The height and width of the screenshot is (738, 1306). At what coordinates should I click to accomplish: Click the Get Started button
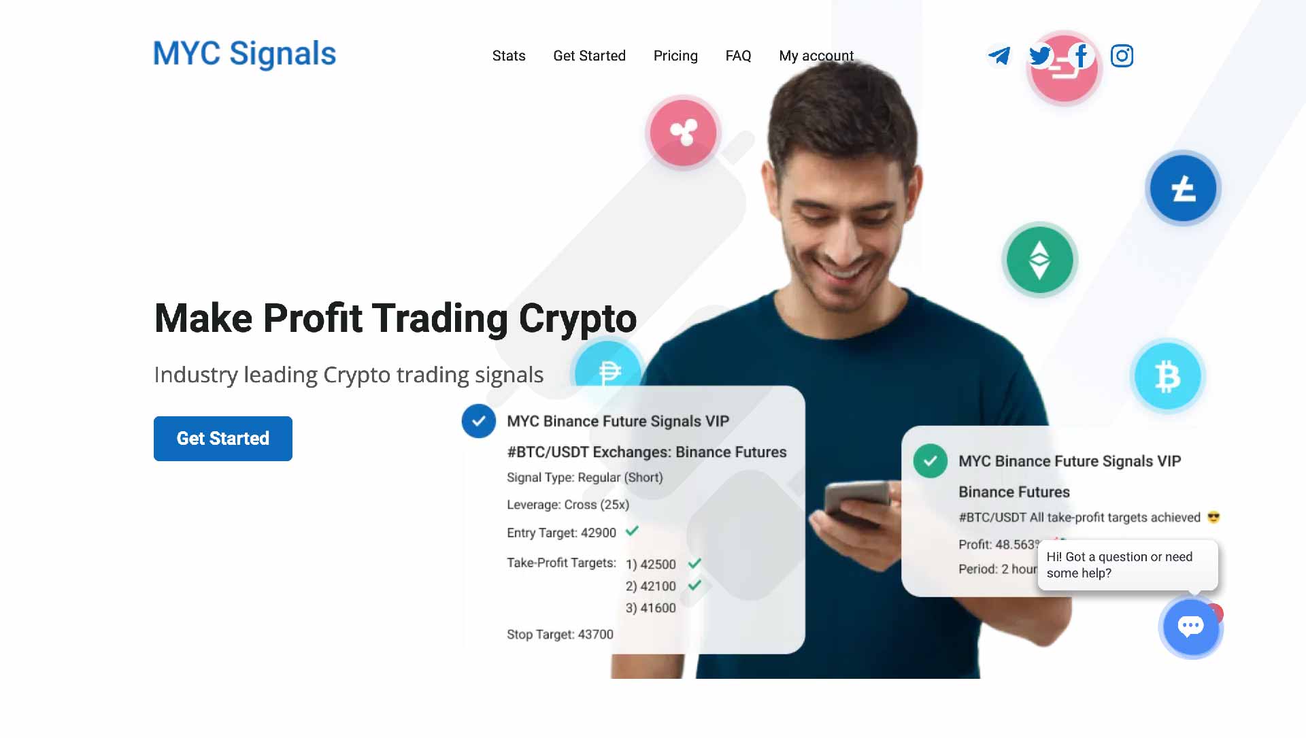pos(222,439)
